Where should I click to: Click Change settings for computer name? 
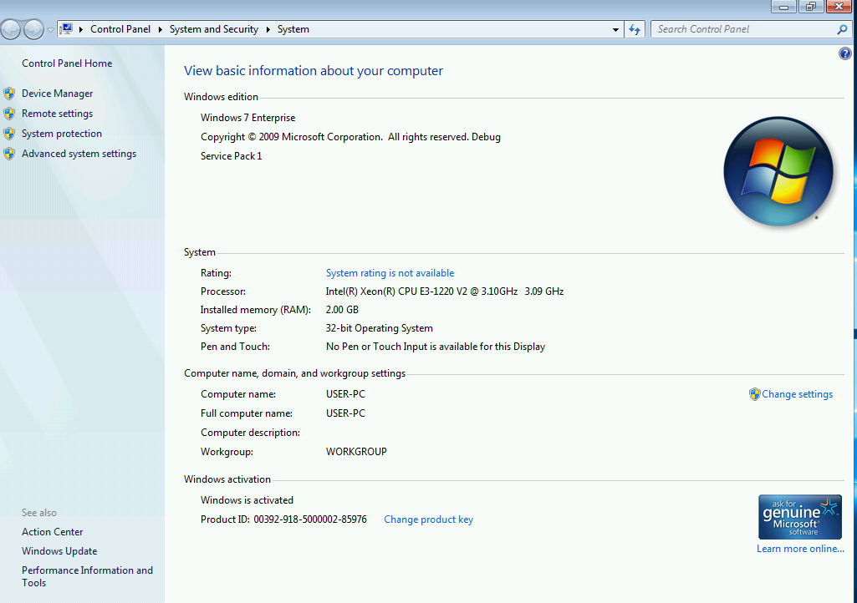tap(798, 394)
